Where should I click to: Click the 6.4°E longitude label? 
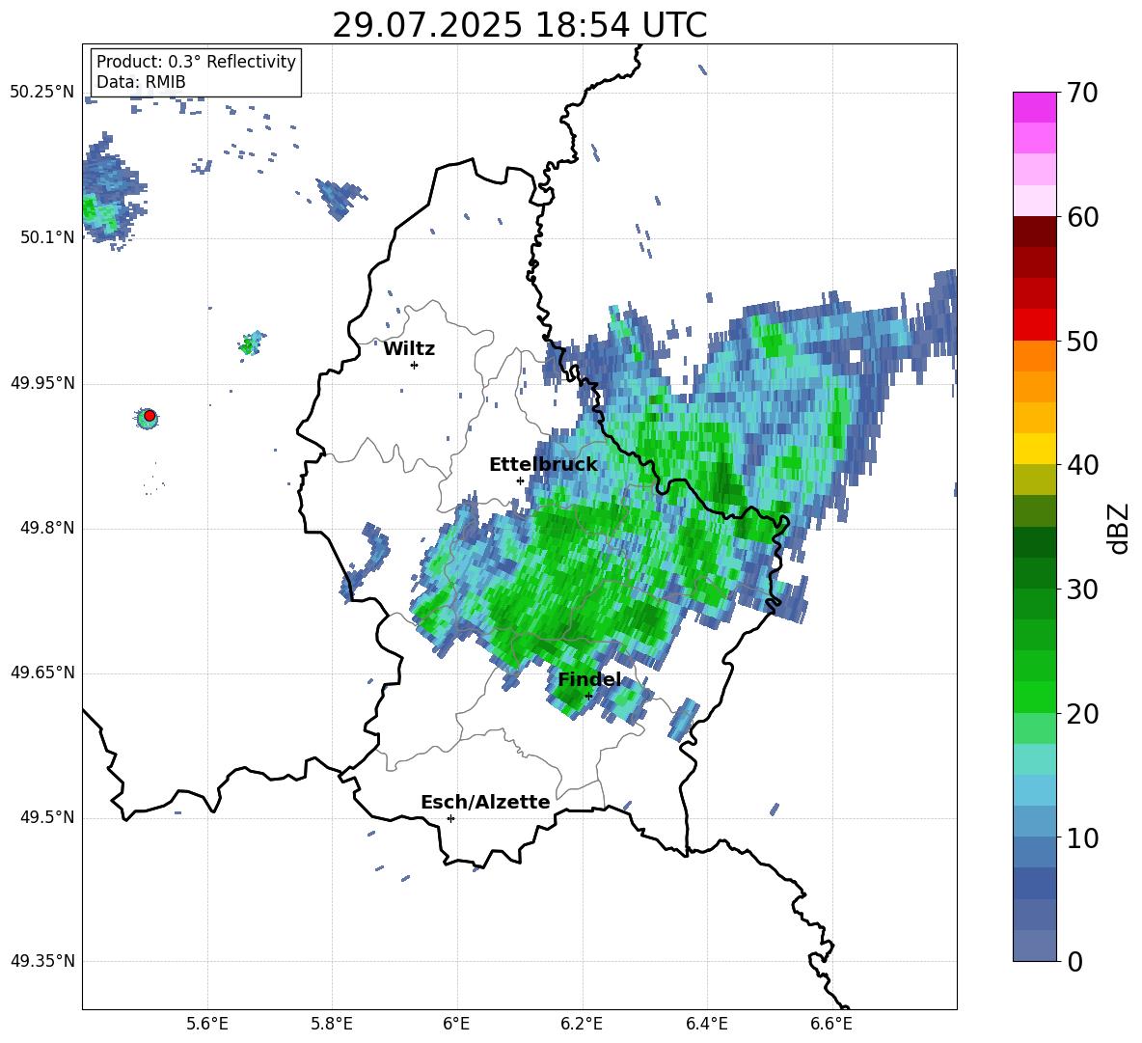pos(707,1025)
